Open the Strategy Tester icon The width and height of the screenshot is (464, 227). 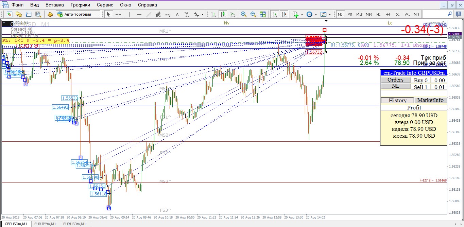[38, 14]
